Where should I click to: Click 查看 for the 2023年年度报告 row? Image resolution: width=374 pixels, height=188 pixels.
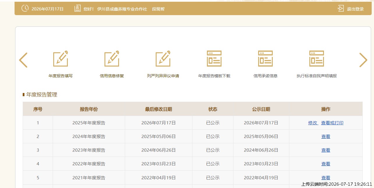[x=326, y=150]
